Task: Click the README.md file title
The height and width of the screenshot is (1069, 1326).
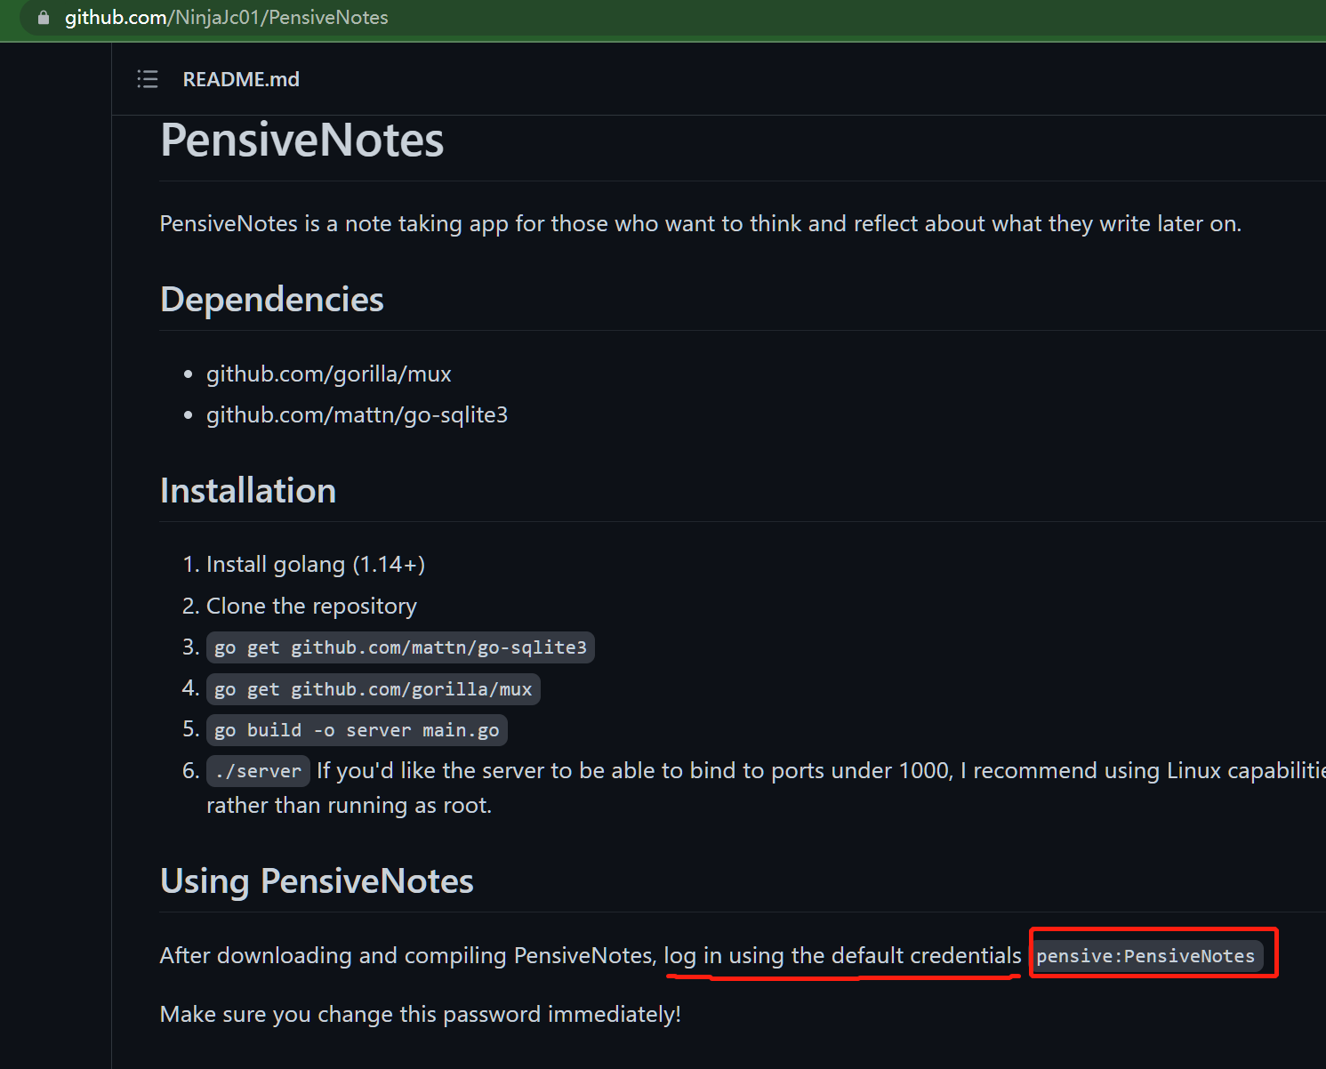Action: coord(241,79)
